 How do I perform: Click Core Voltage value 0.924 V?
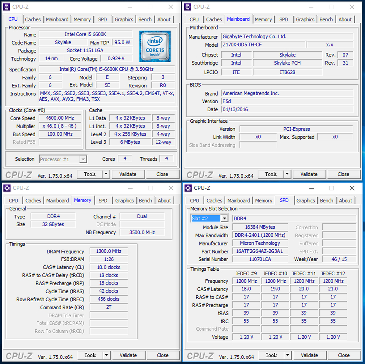coord(116,59)
